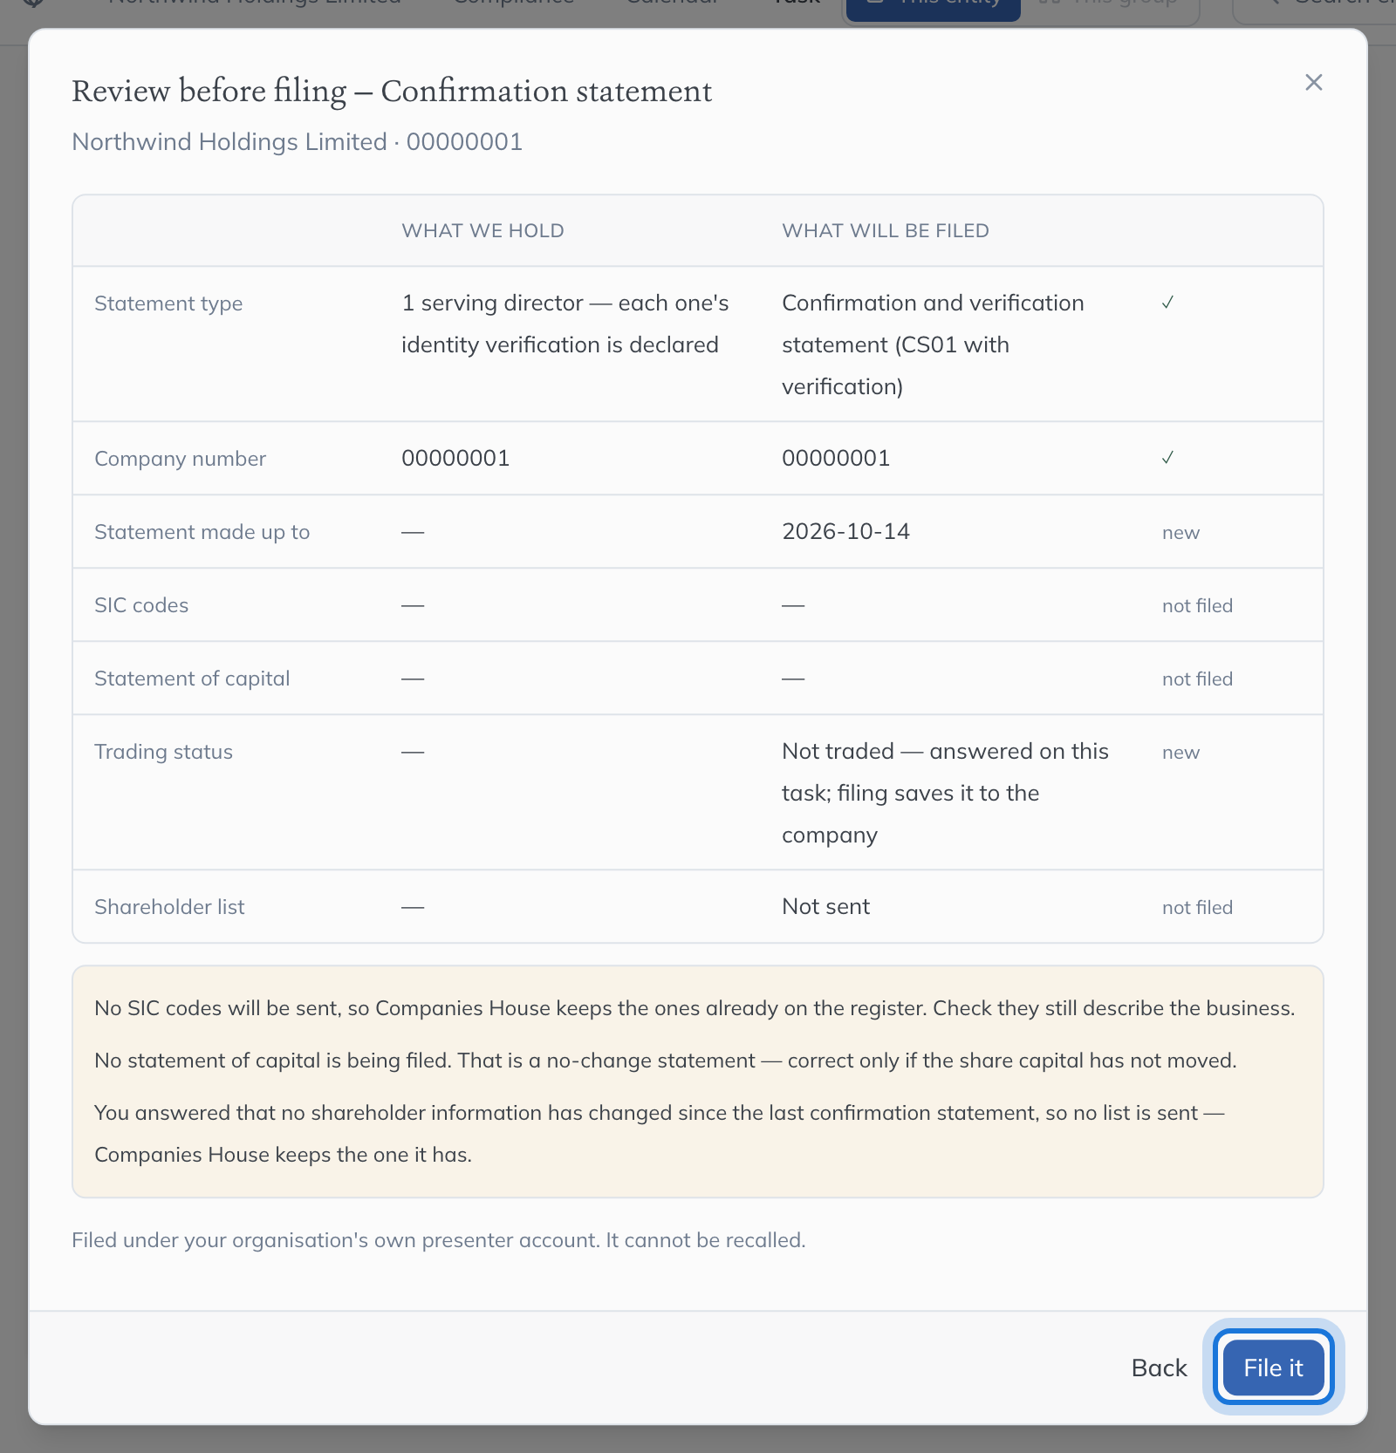Click the 'No SIC codes will be sent' notice

(x=695, y=1008)
